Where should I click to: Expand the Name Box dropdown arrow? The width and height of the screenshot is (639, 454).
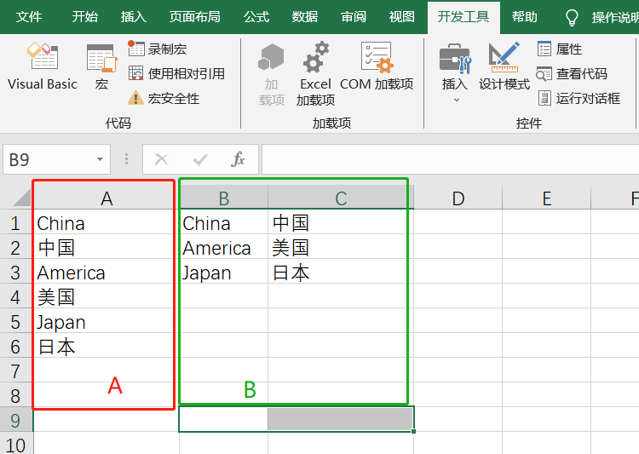pyautogui.click(x=100, y=159)
